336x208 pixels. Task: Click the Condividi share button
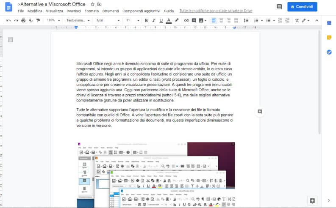click(302, 7)
